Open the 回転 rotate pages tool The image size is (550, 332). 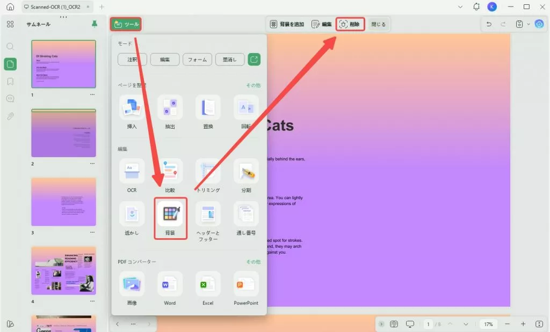click(246, 112)
